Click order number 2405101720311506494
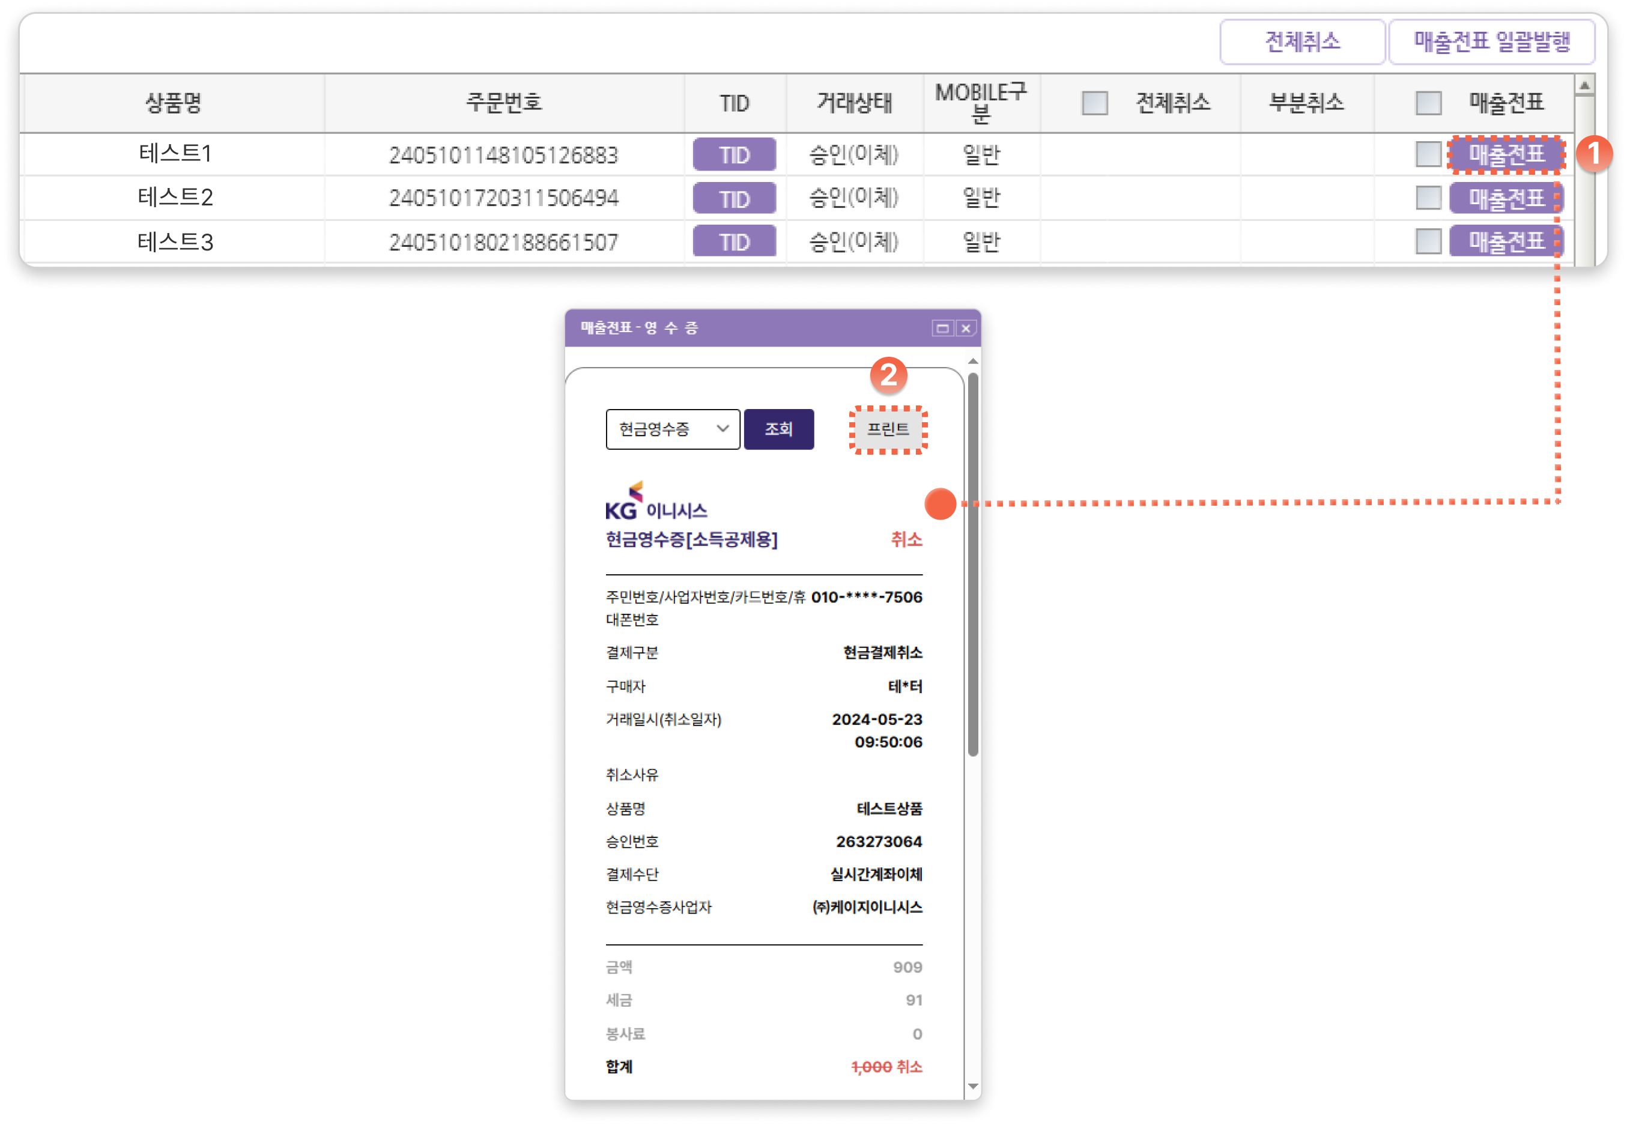Screen dimensions: 1627x1125 click(504, 198)
